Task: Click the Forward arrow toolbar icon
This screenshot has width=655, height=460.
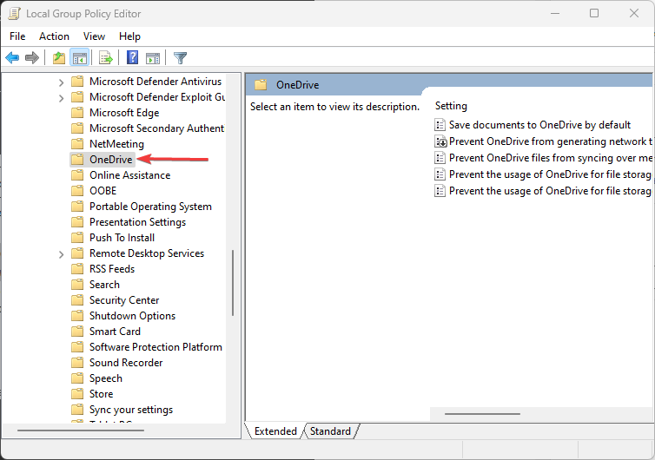Action: pyautogui.click(x=32, y=57)
